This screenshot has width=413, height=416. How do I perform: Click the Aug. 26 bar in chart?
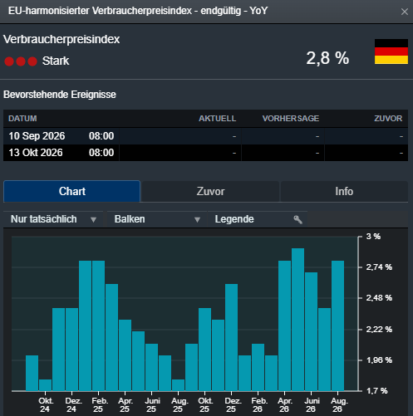tap(337, 325)
